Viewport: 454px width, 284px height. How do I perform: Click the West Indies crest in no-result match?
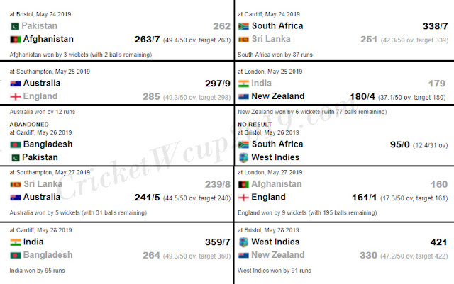(x=243, y=158)
